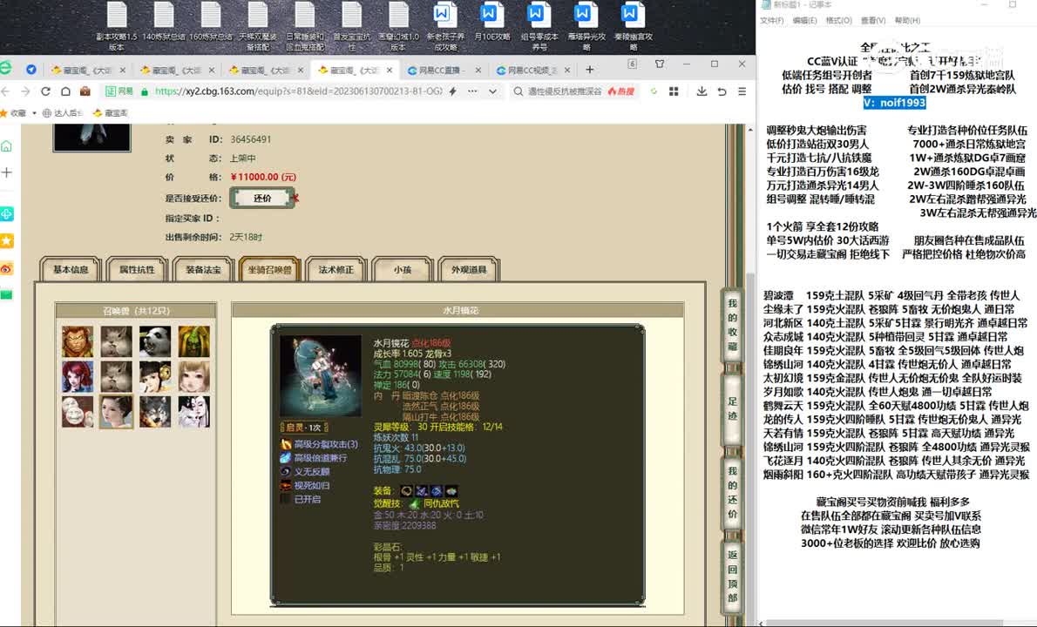Click the Notepad horizontal scrollbar

coord(884,623)
